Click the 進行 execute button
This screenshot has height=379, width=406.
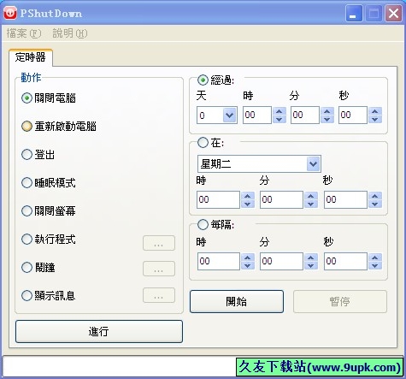(98, 331)
